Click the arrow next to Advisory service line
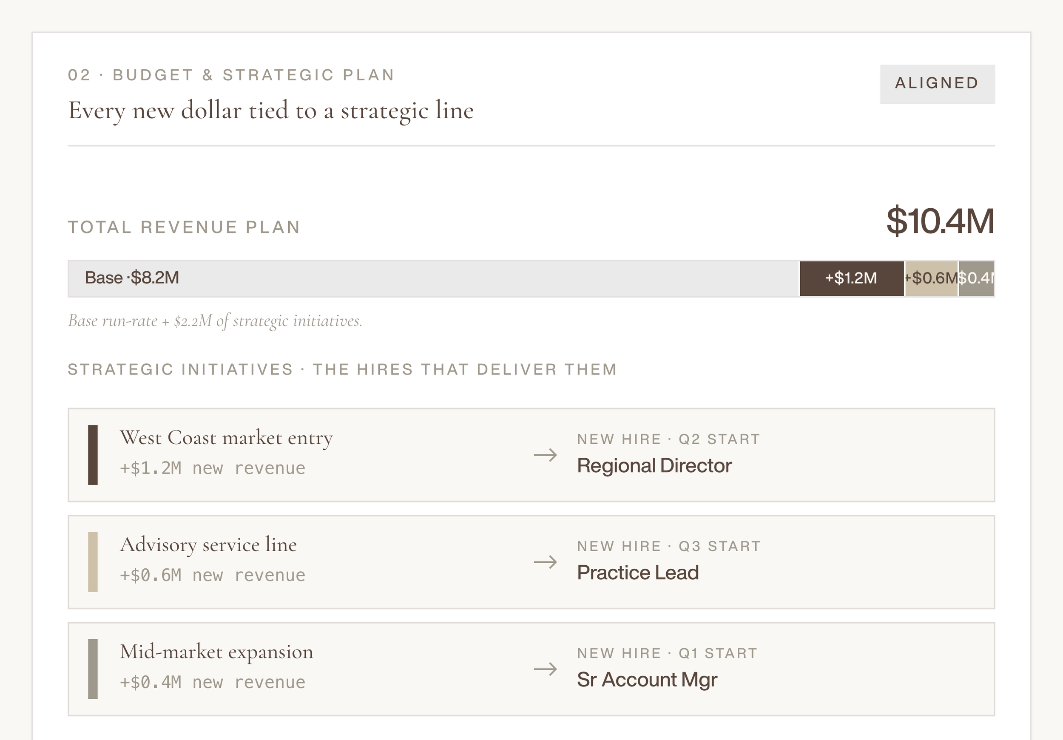Screen dimensions: 1063x740 click(545, 562)
